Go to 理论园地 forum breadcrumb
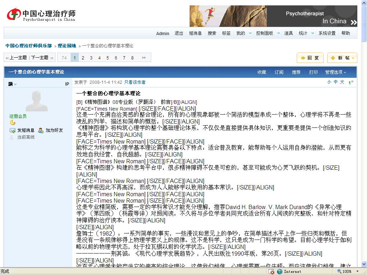The height and width of the screenshot is (275, 367). tap(67, 46)
